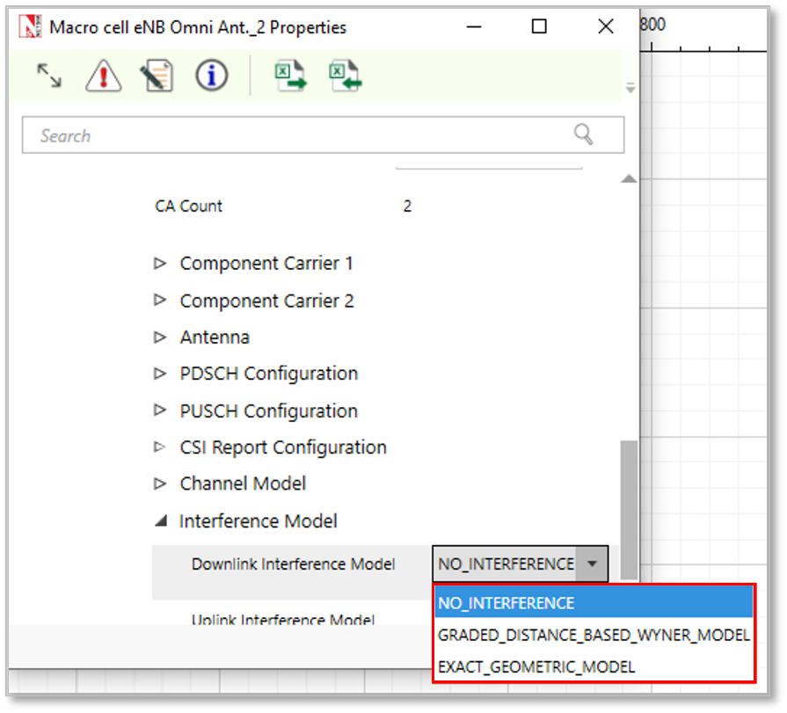Click the vertical scrollbar thumb
Viewport: 787px width, 713px height.
(x=629, y=508)
